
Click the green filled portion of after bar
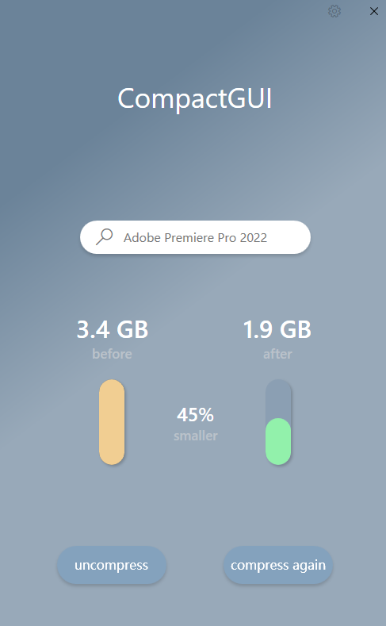278,441
